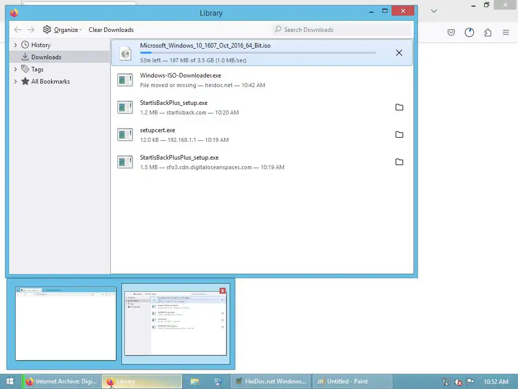Click the setupcert.exe file icon
This screenshot has height=389, width=518.
(125, 135)
